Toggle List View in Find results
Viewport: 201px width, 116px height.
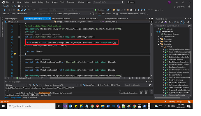(x=115, y=85)
